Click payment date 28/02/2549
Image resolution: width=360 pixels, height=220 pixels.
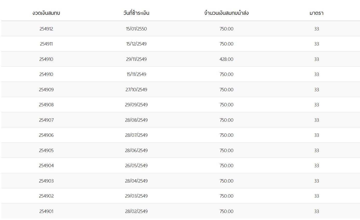[136, 211]
